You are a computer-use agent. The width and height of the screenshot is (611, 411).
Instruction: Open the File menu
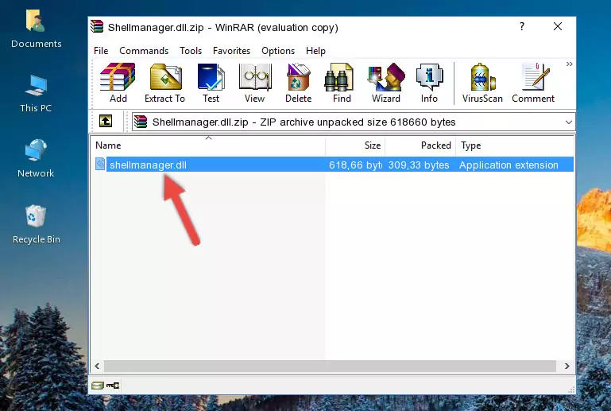tap(101, 51)
